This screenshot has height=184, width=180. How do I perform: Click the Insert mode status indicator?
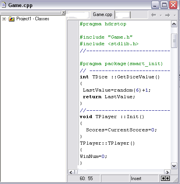pyautogui.click(x=136, y=179)
